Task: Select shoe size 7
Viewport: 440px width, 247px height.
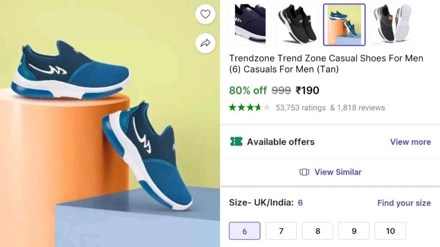Action: (281, 231)
